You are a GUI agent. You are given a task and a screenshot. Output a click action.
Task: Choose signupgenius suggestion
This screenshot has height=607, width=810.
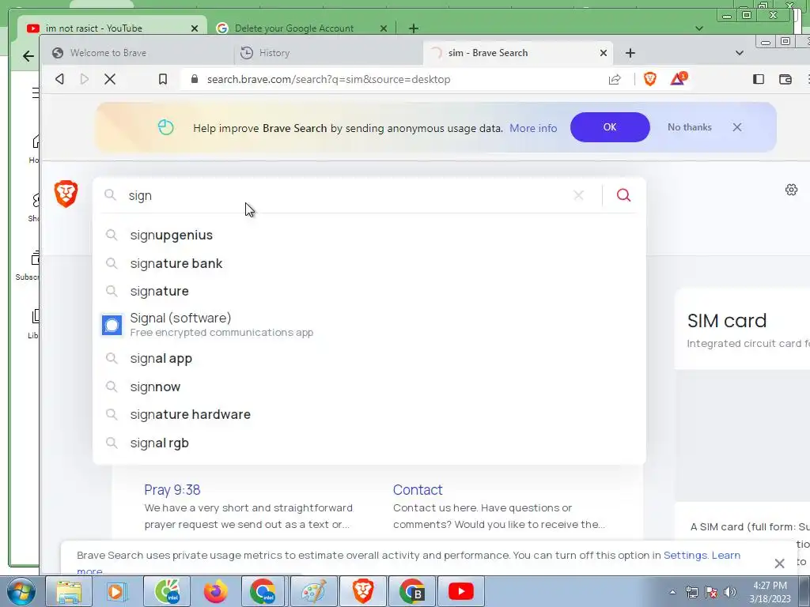pyautogui.click(x=369, y=235)
